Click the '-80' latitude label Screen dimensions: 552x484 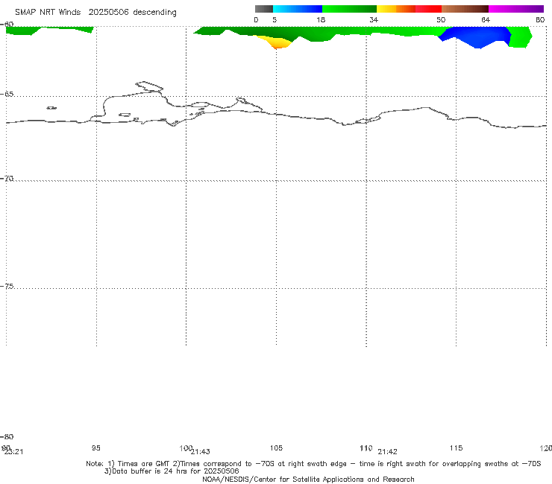pyautogui.click(x=7, y=436)
